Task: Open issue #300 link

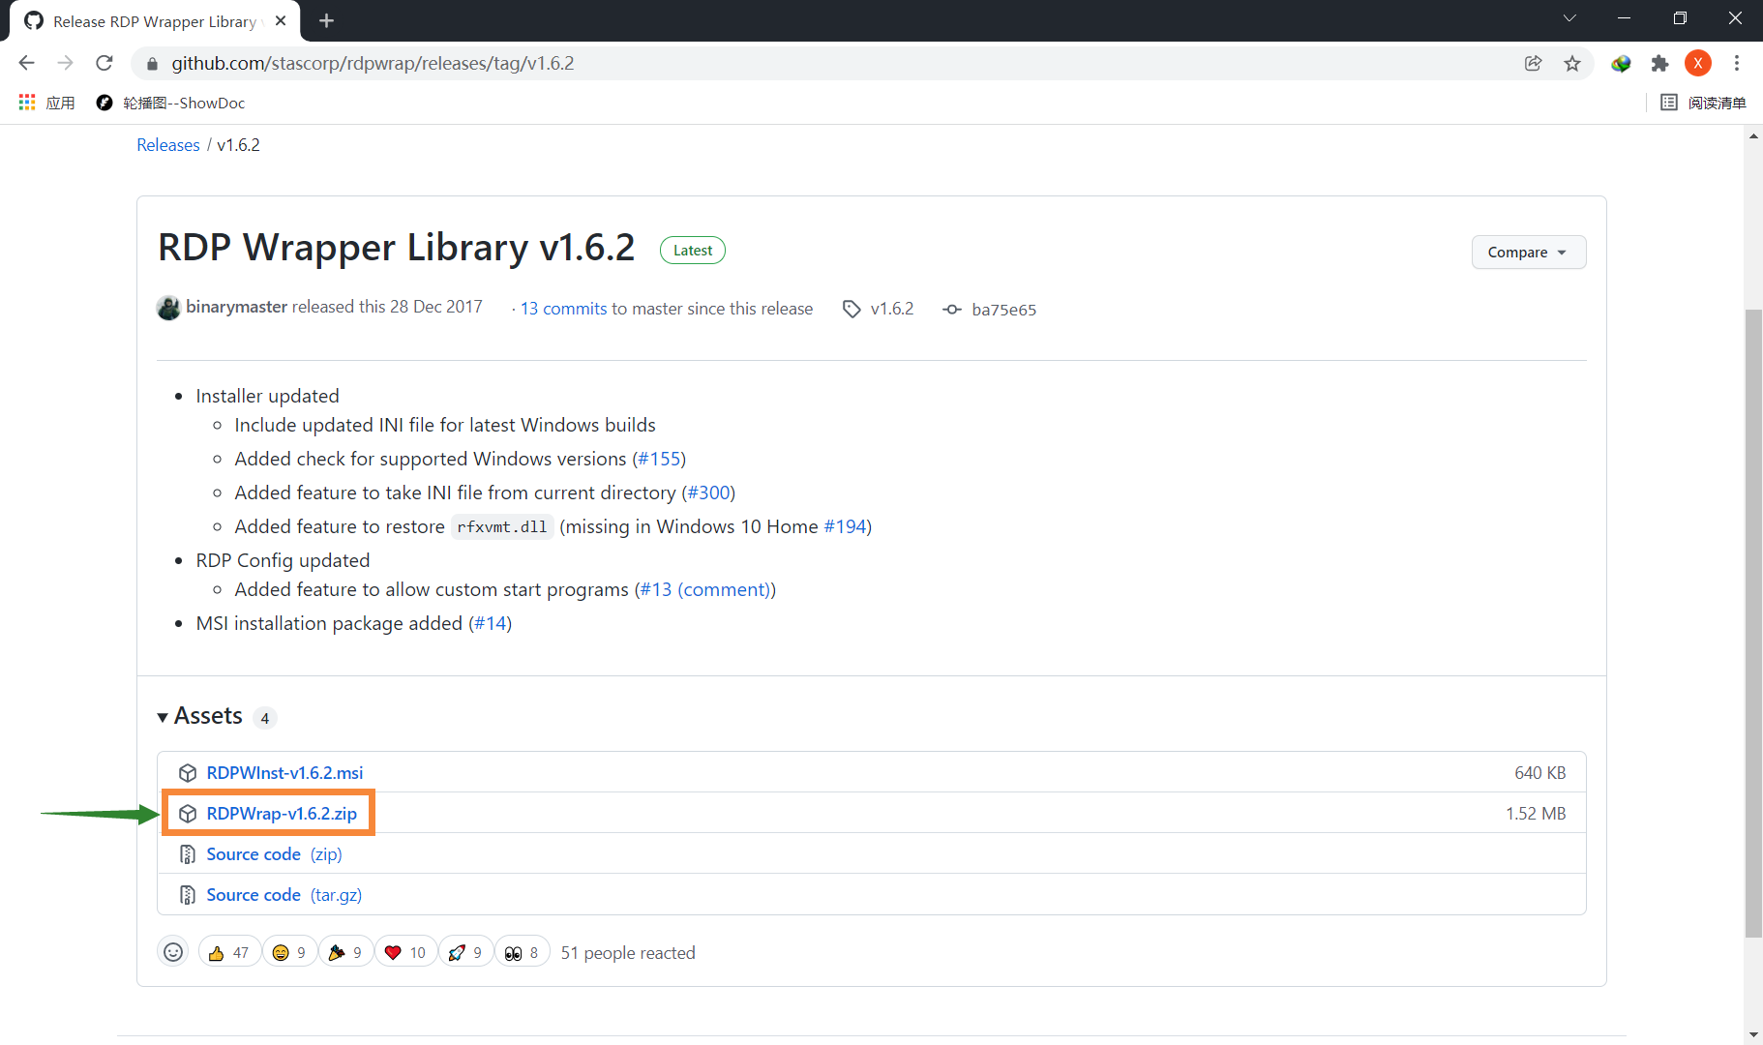Action: tap(708, 493)
